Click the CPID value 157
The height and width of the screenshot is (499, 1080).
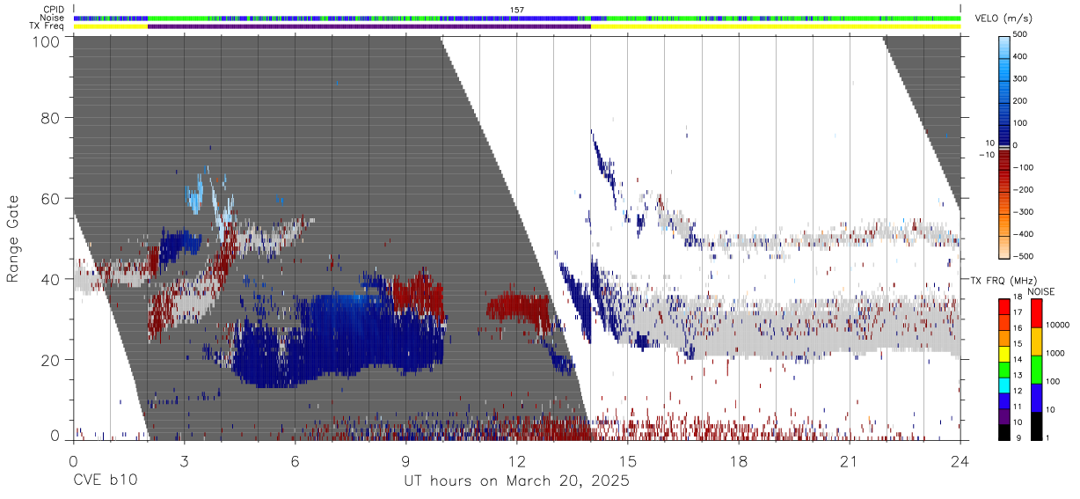click(x=517, y=10)
